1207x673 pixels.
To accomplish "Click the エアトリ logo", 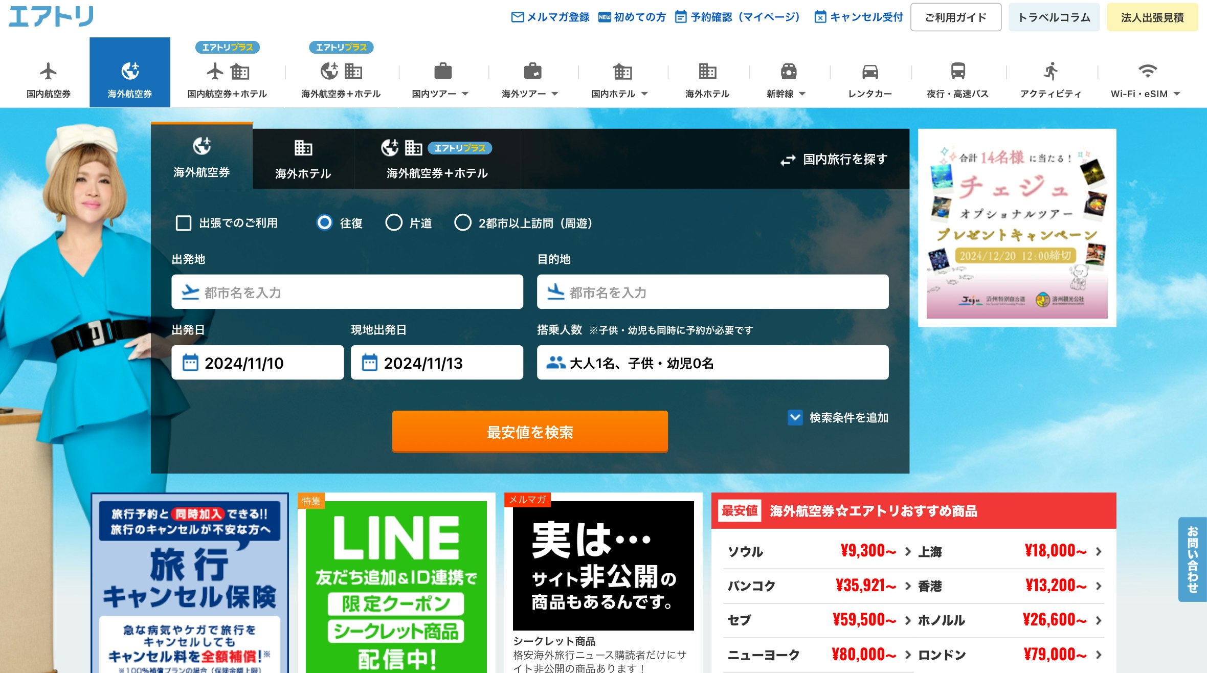I will (51, 16).
